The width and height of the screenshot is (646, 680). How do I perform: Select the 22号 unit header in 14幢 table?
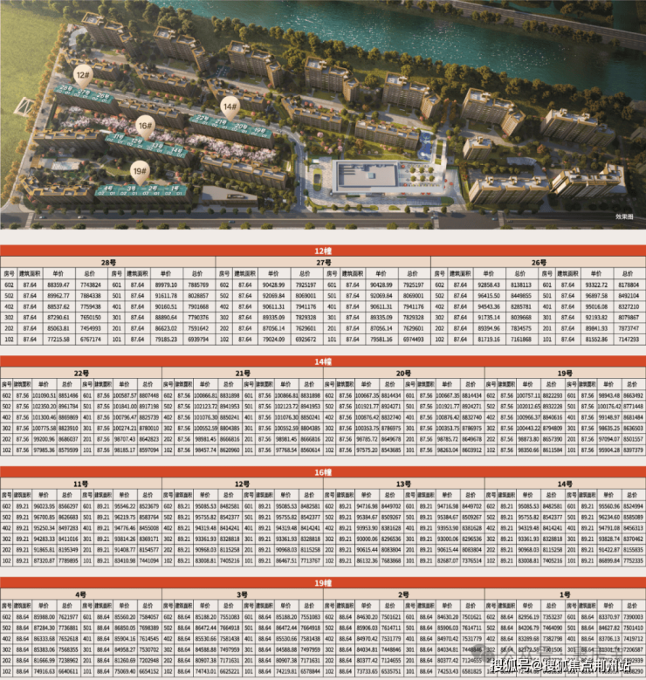click(80, 373)
